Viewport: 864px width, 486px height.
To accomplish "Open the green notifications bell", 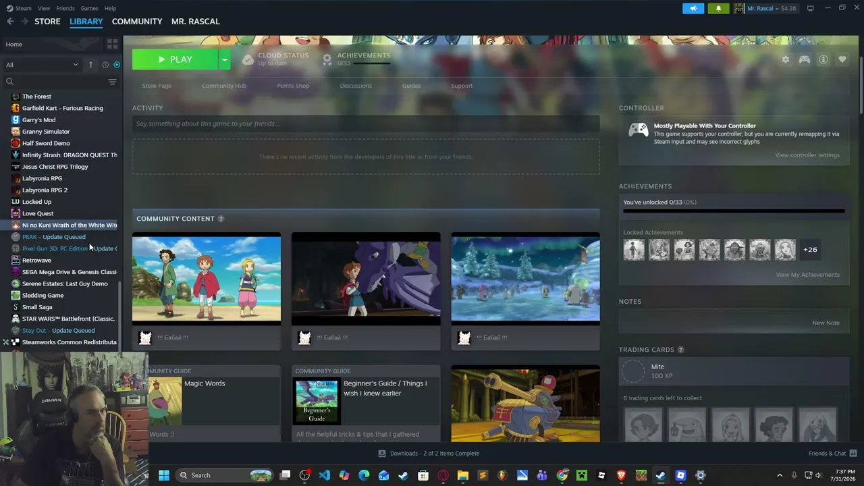I will tap(718, 8).
